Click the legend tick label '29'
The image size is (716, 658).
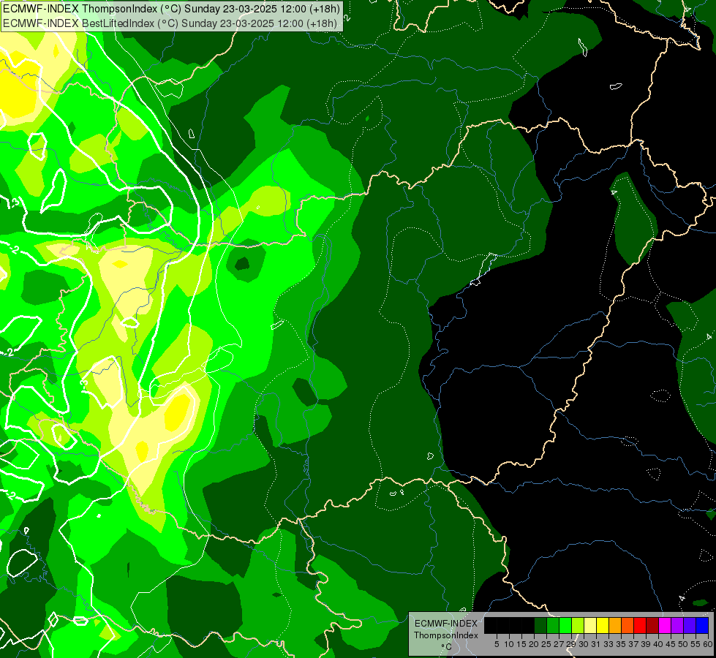point(571,644)
